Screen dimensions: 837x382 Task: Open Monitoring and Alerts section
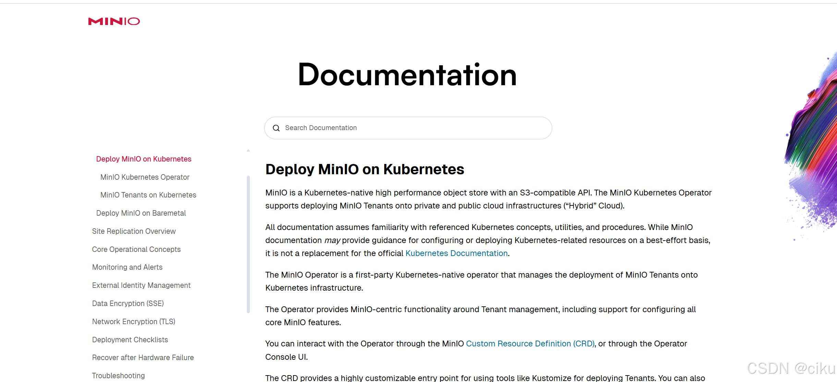127,267
